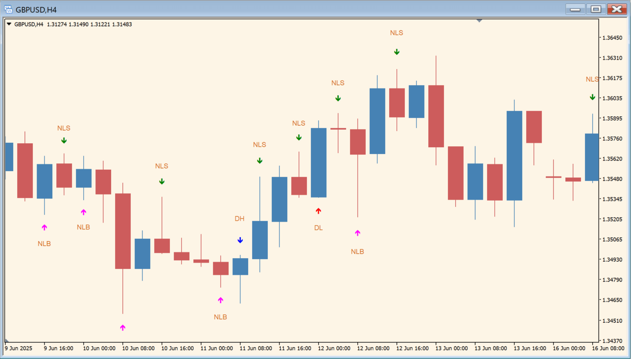Expand the dropdown triangle beside GBPUSD,H4 header

point(9,24)
